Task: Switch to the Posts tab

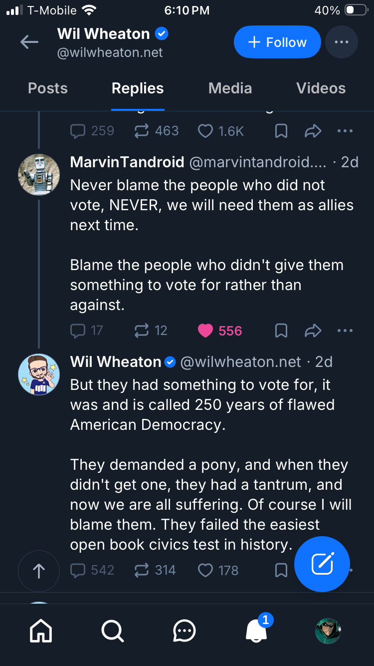Action: [x=48, y=88]
